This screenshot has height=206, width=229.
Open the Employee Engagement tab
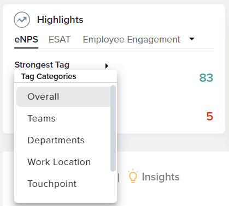132,39
